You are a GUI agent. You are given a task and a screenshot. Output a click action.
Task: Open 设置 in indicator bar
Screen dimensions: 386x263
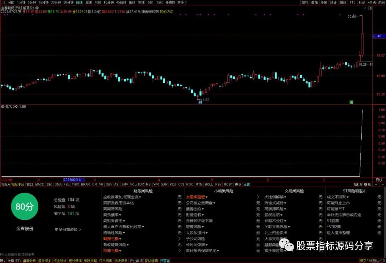247,184
